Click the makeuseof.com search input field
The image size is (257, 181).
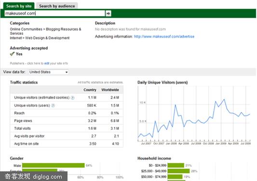[55, 14]
